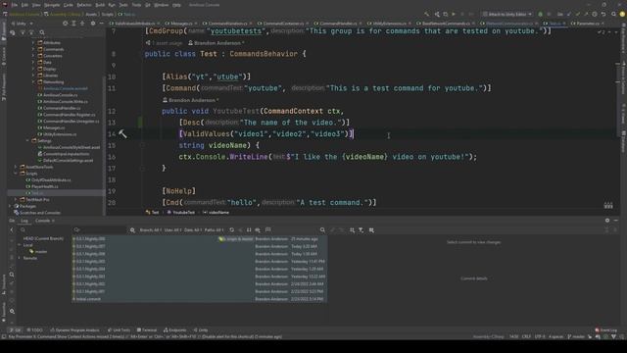The width and height of the screenshot is (627, 353).
Task: Click the hammer quick-fix icon on line 14
Action: (x=122, y=134)
